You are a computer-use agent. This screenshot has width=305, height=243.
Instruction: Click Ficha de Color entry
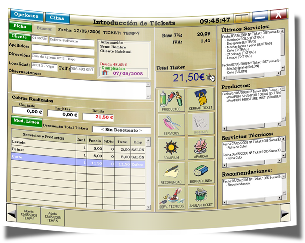[x=237, y=147]
